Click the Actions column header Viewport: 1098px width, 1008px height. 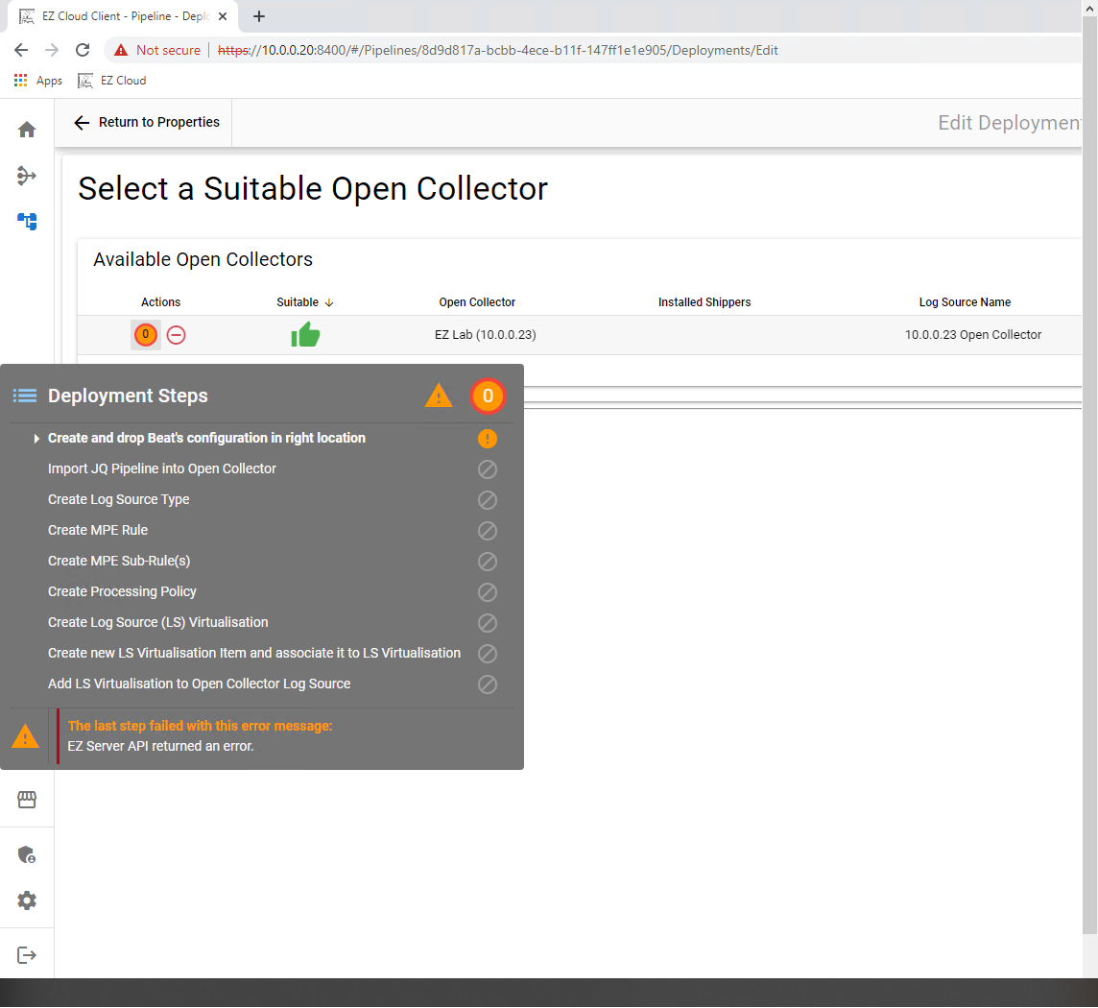point(160,301)
